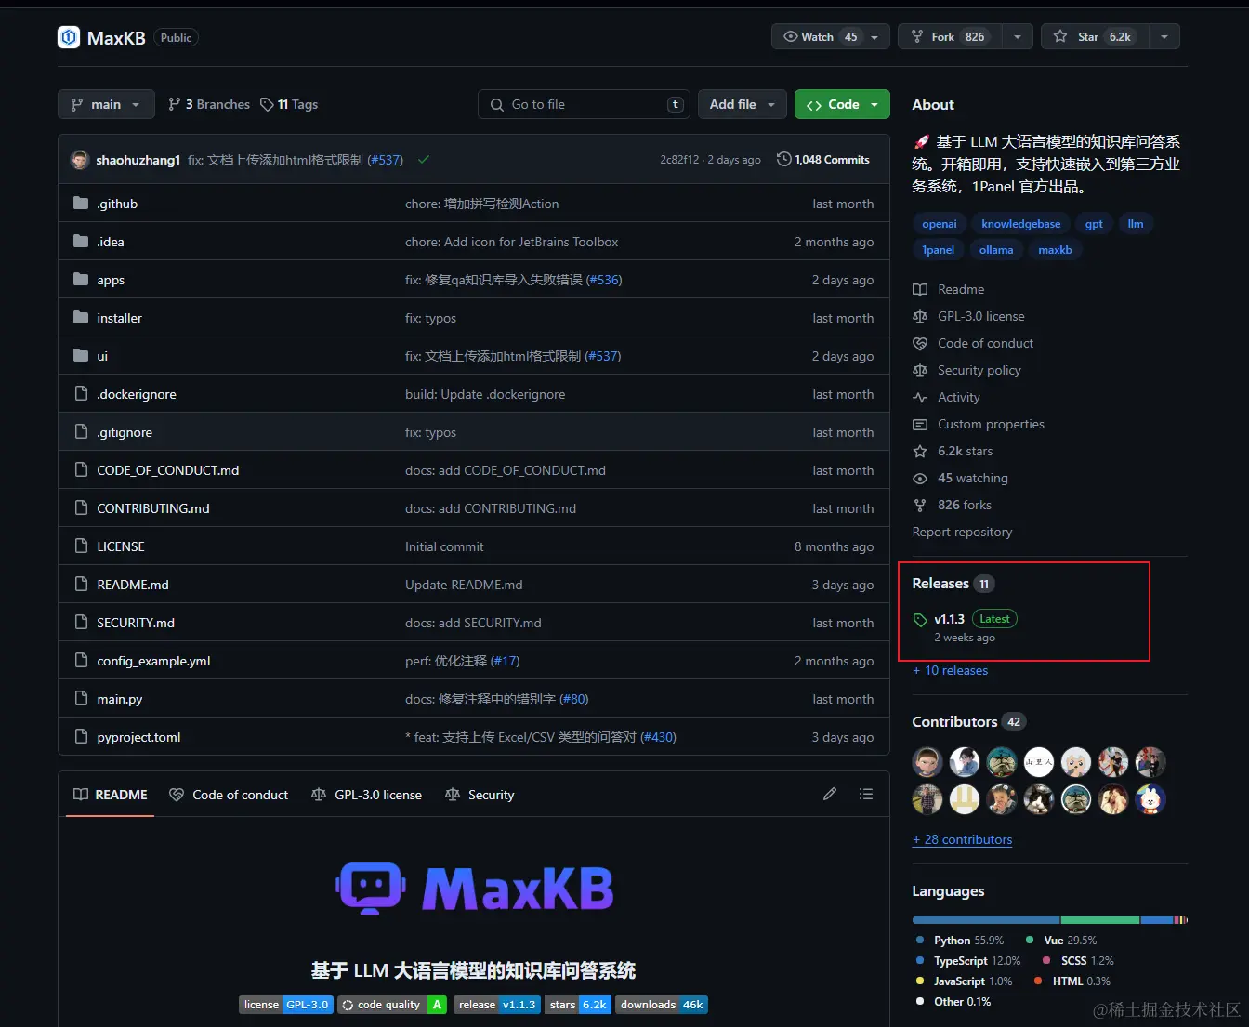Open the pyproject.toml file
1249x1027 pixels.
(138, 737)
